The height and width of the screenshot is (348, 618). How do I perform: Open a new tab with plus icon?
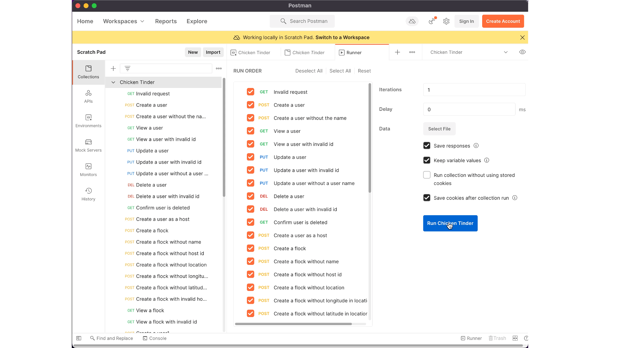click(x=398, y=52)
